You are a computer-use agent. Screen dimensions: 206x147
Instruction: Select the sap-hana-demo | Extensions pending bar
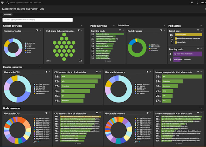point(188,54)
